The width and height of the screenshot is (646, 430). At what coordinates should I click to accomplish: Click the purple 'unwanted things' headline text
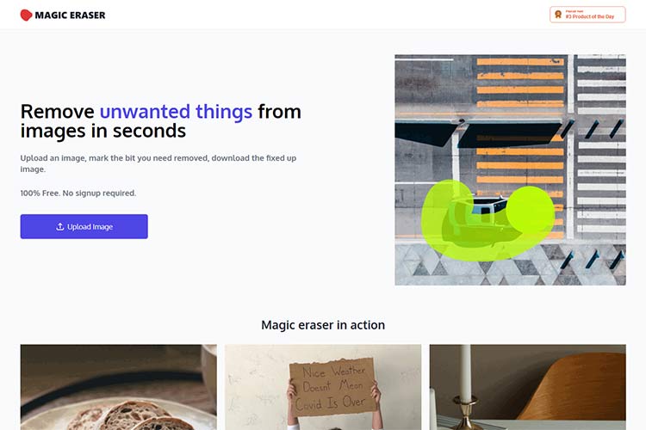[x=176, y=112]
